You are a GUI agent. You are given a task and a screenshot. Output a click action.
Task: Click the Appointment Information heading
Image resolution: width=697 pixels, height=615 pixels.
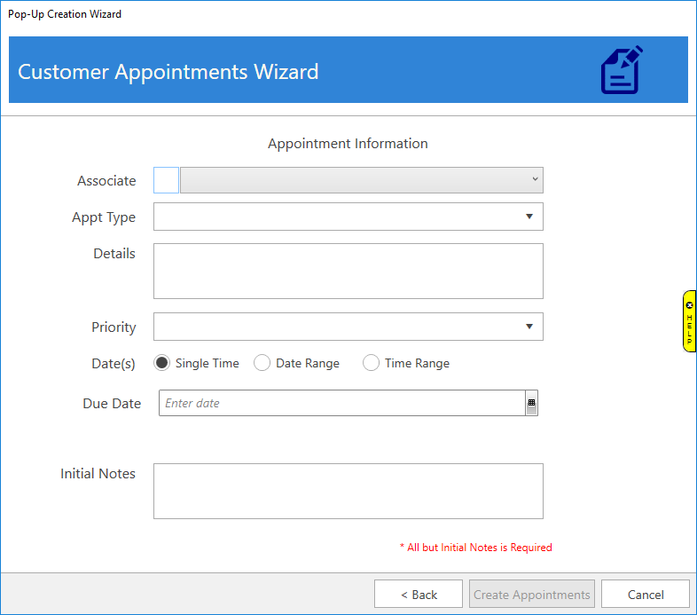(x=348, y=144)
